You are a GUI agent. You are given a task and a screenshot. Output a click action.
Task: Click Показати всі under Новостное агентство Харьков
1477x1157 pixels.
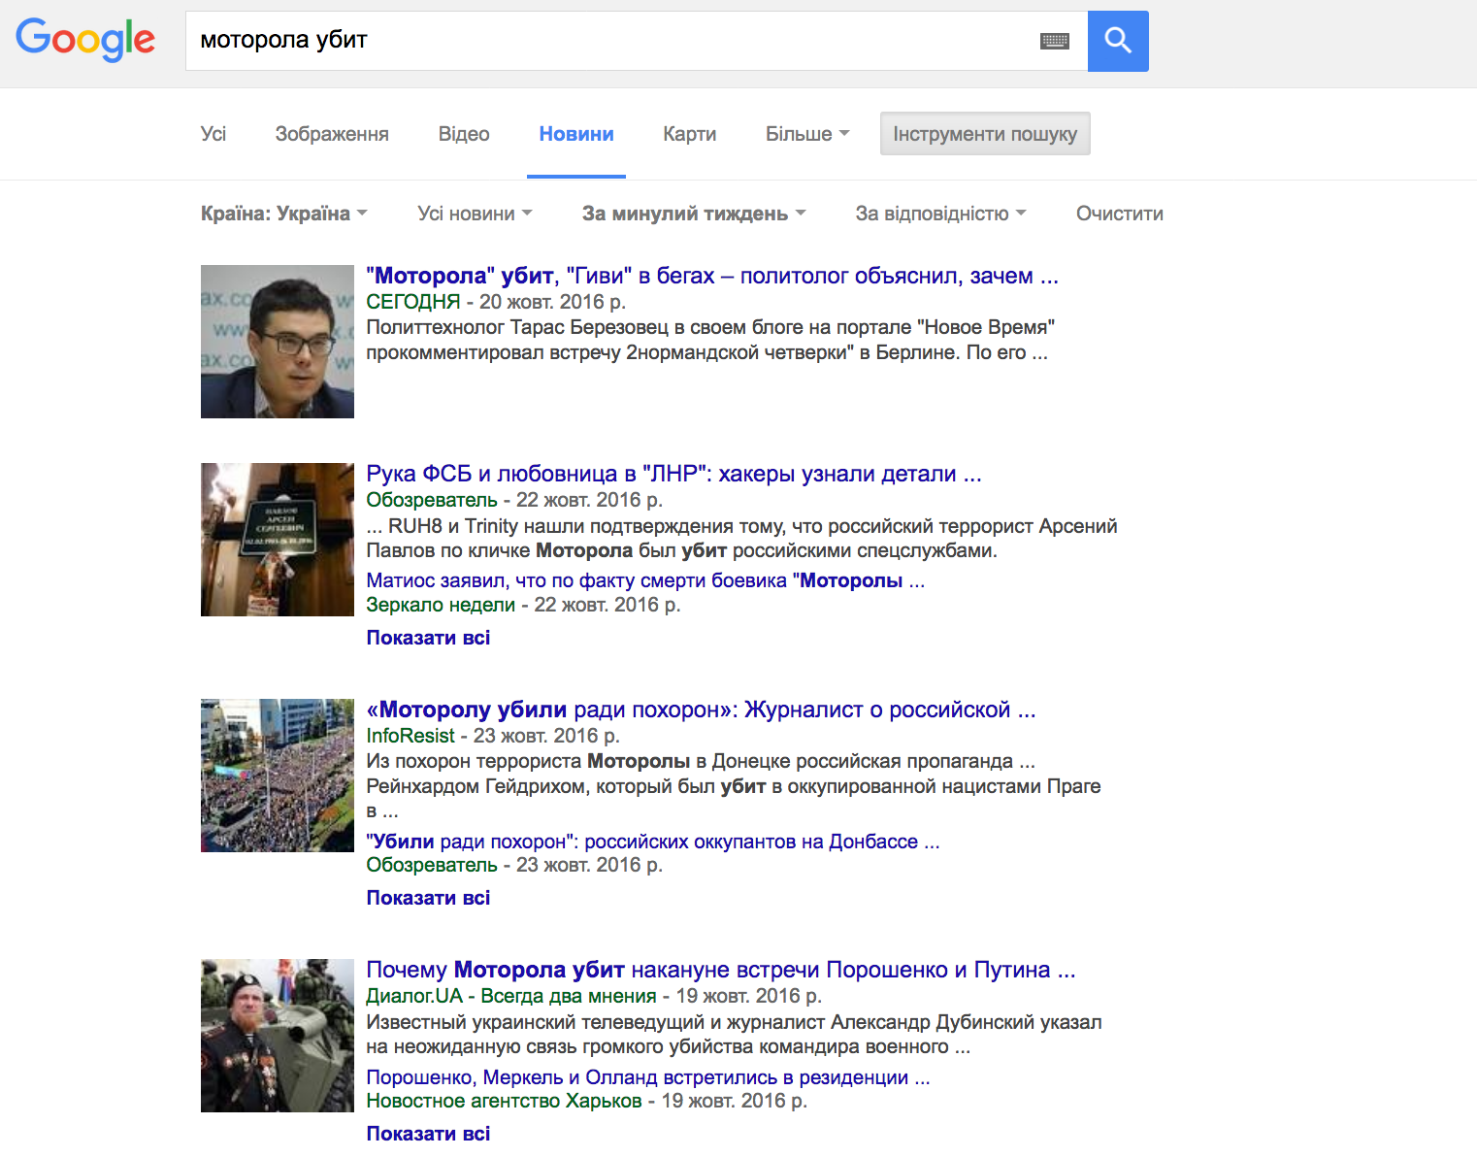pyautogui.click(x=428, y=1134)
